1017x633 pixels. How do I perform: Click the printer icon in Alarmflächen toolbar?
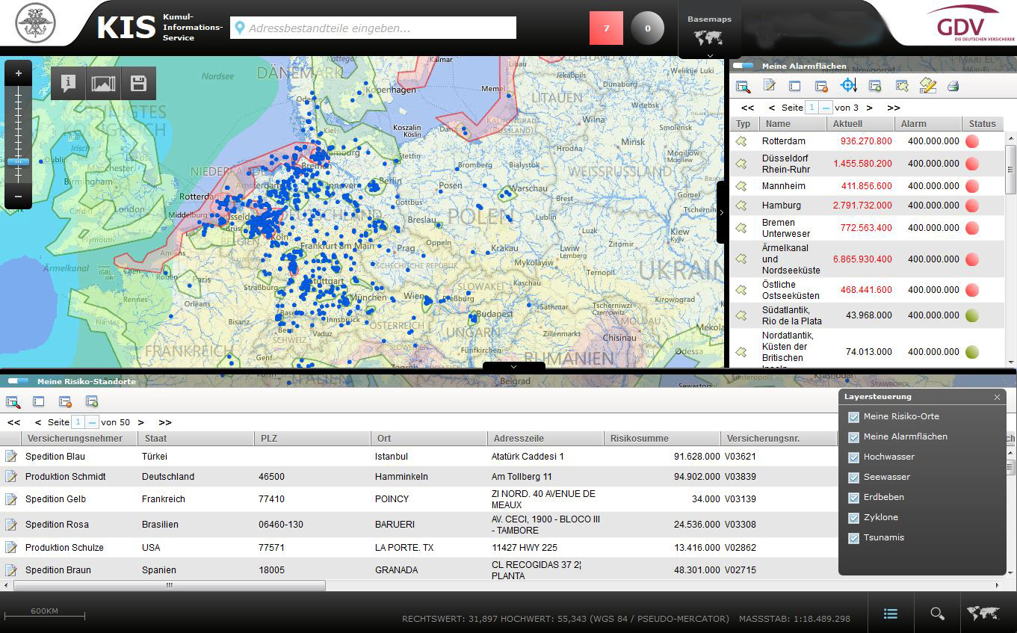click(x=953, y=86)
